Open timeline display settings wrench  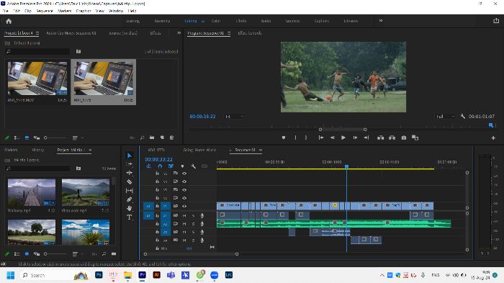(x=193, y=166)
